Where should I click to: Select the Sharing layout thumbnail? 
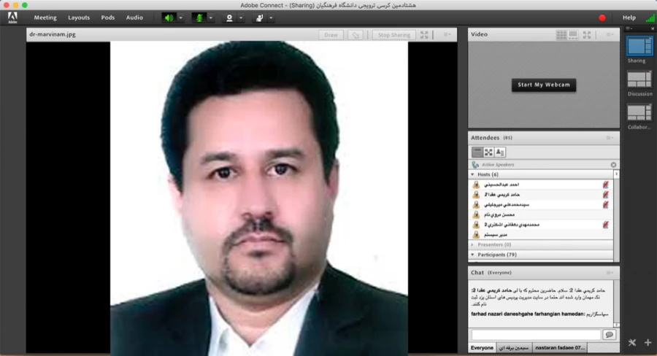click(x=639, y=45)
